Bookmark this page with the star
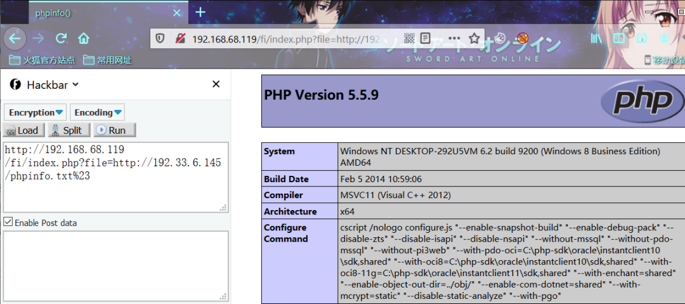 click(x=474, y=39)
